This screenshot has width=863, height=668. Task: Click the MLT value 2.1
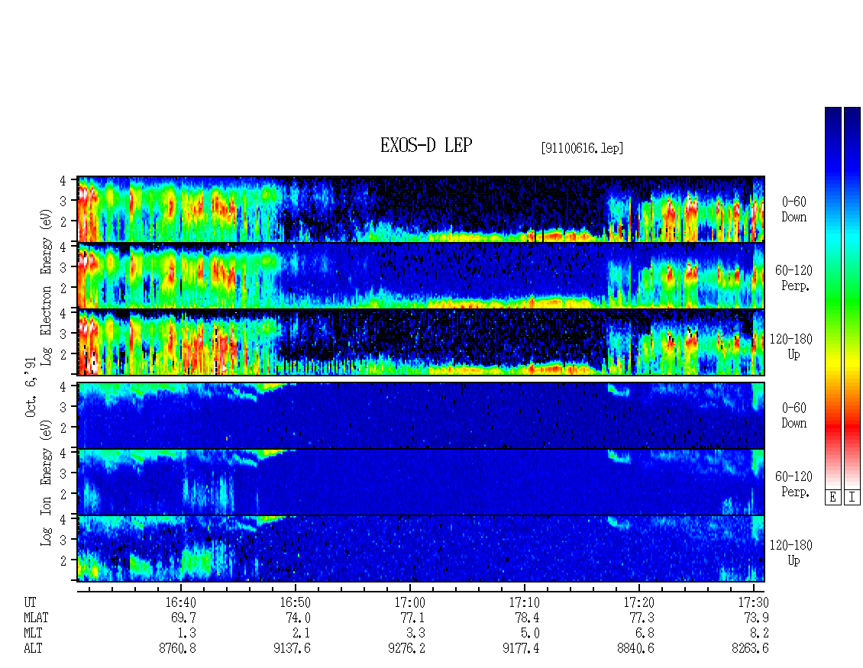click(x=301, y=634)
